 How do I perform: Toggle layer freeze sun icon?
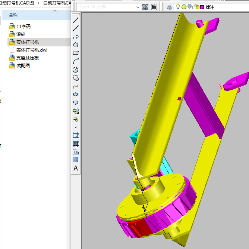[184, 7]
